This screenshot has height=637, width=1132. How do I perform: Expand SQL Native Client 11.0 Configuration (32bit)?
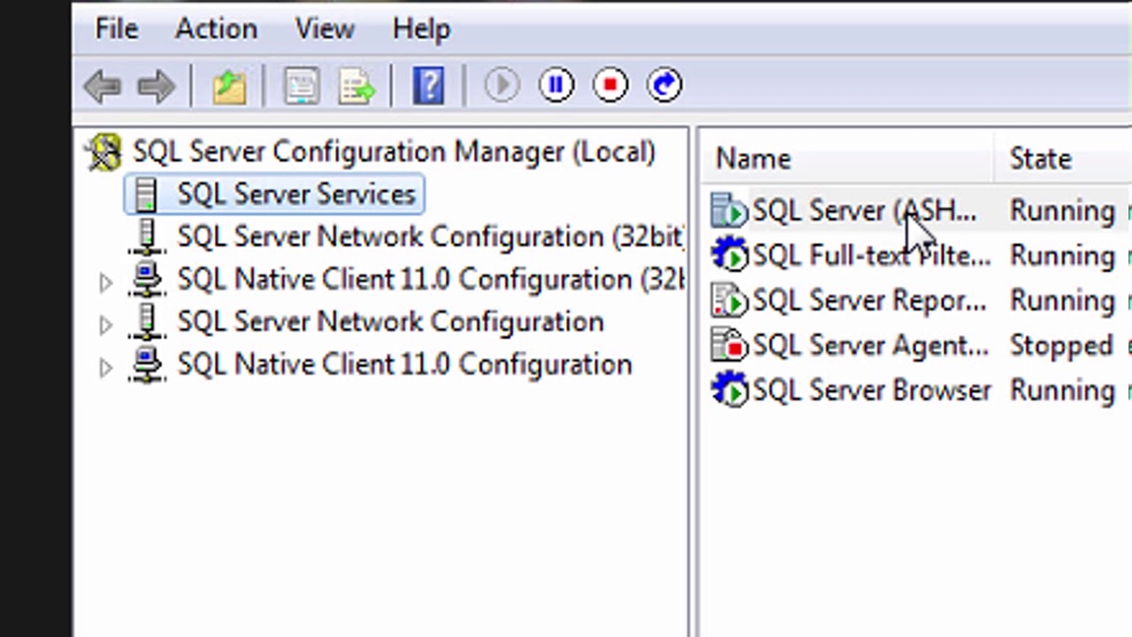[105, 282]
